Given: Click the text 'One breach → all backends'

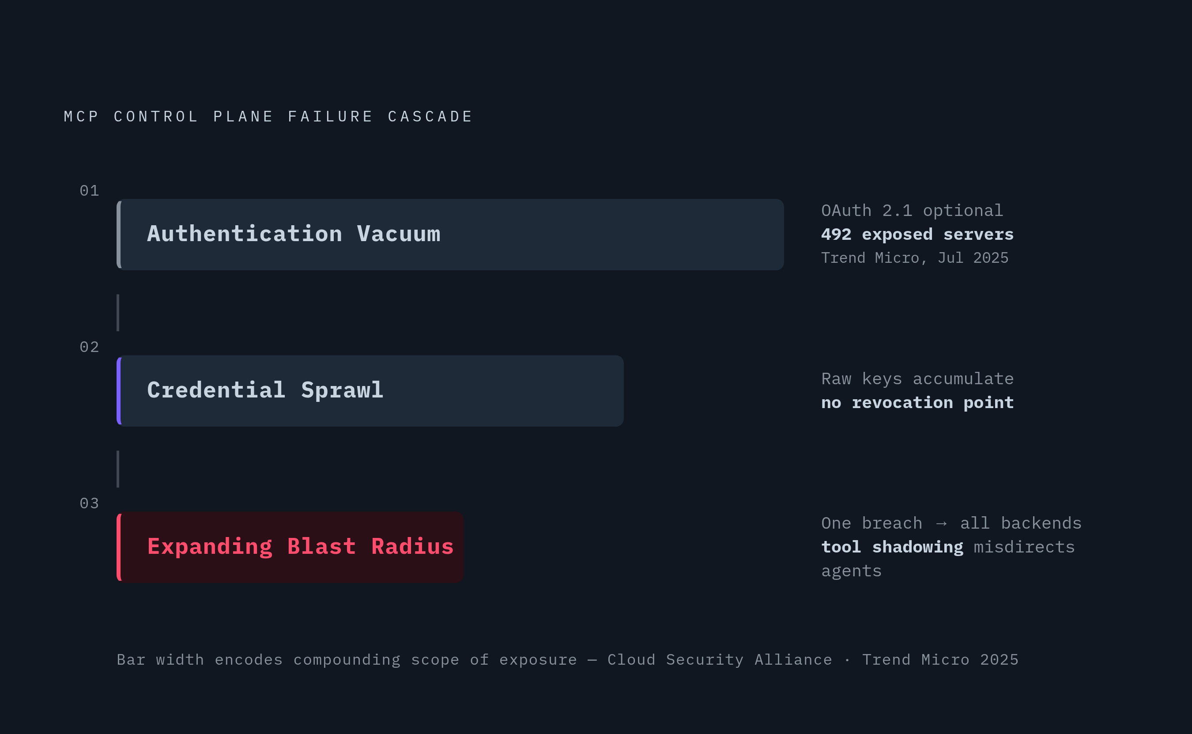Looking at the screenshot, I should (951, 523).
